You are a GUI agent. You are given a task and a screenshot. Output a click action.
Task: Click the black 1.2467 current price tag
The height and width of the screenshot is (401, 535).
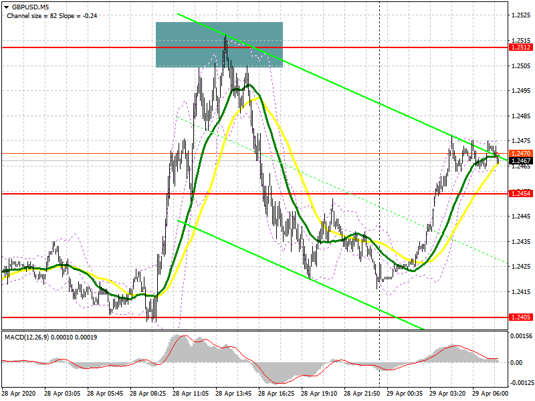pyautogui.click(x=521, y=160)
